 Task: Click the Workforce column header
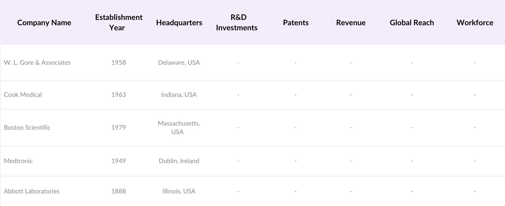point(475,23)
